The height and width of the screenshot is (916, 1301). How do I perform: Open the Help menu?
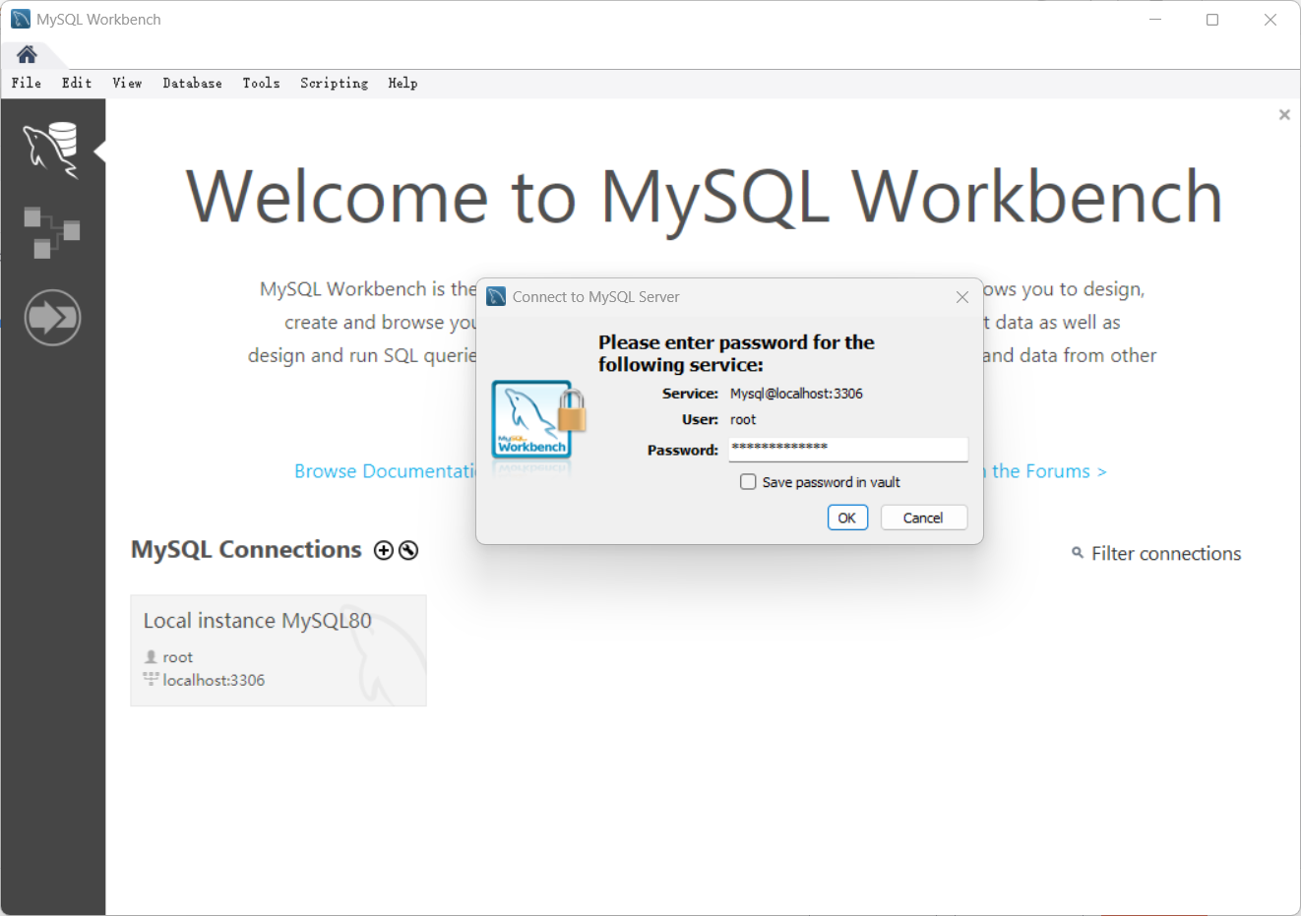click(403, 84)
